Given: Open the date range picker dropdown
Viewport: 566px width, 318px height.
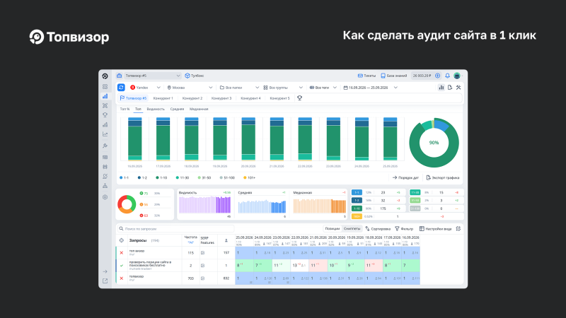Looking at the screenshot, I should pos(370,87).
